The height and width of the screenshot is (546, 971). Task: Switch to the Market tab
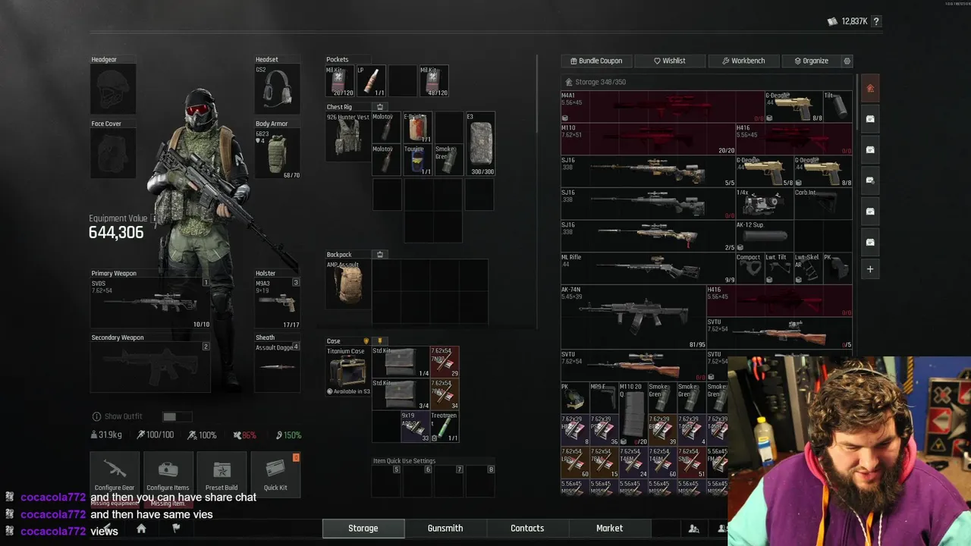pos(609,529)
